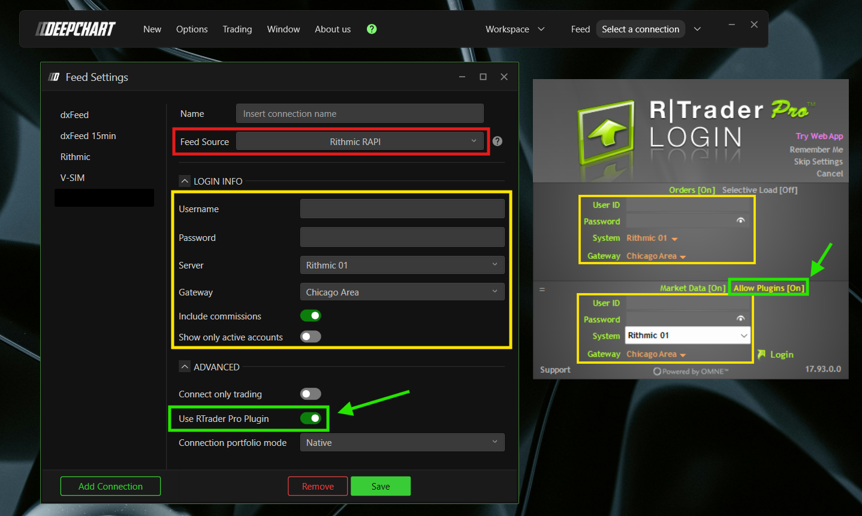
Task: Click the Add Connection button
Action: 110,486
